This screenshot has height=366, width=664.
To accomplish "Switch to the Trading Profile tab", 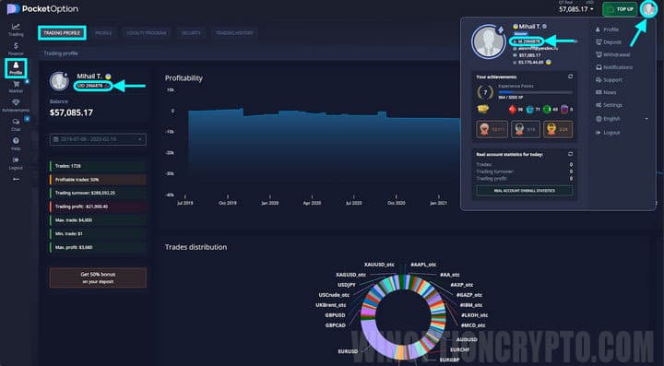I will (62, 33).
